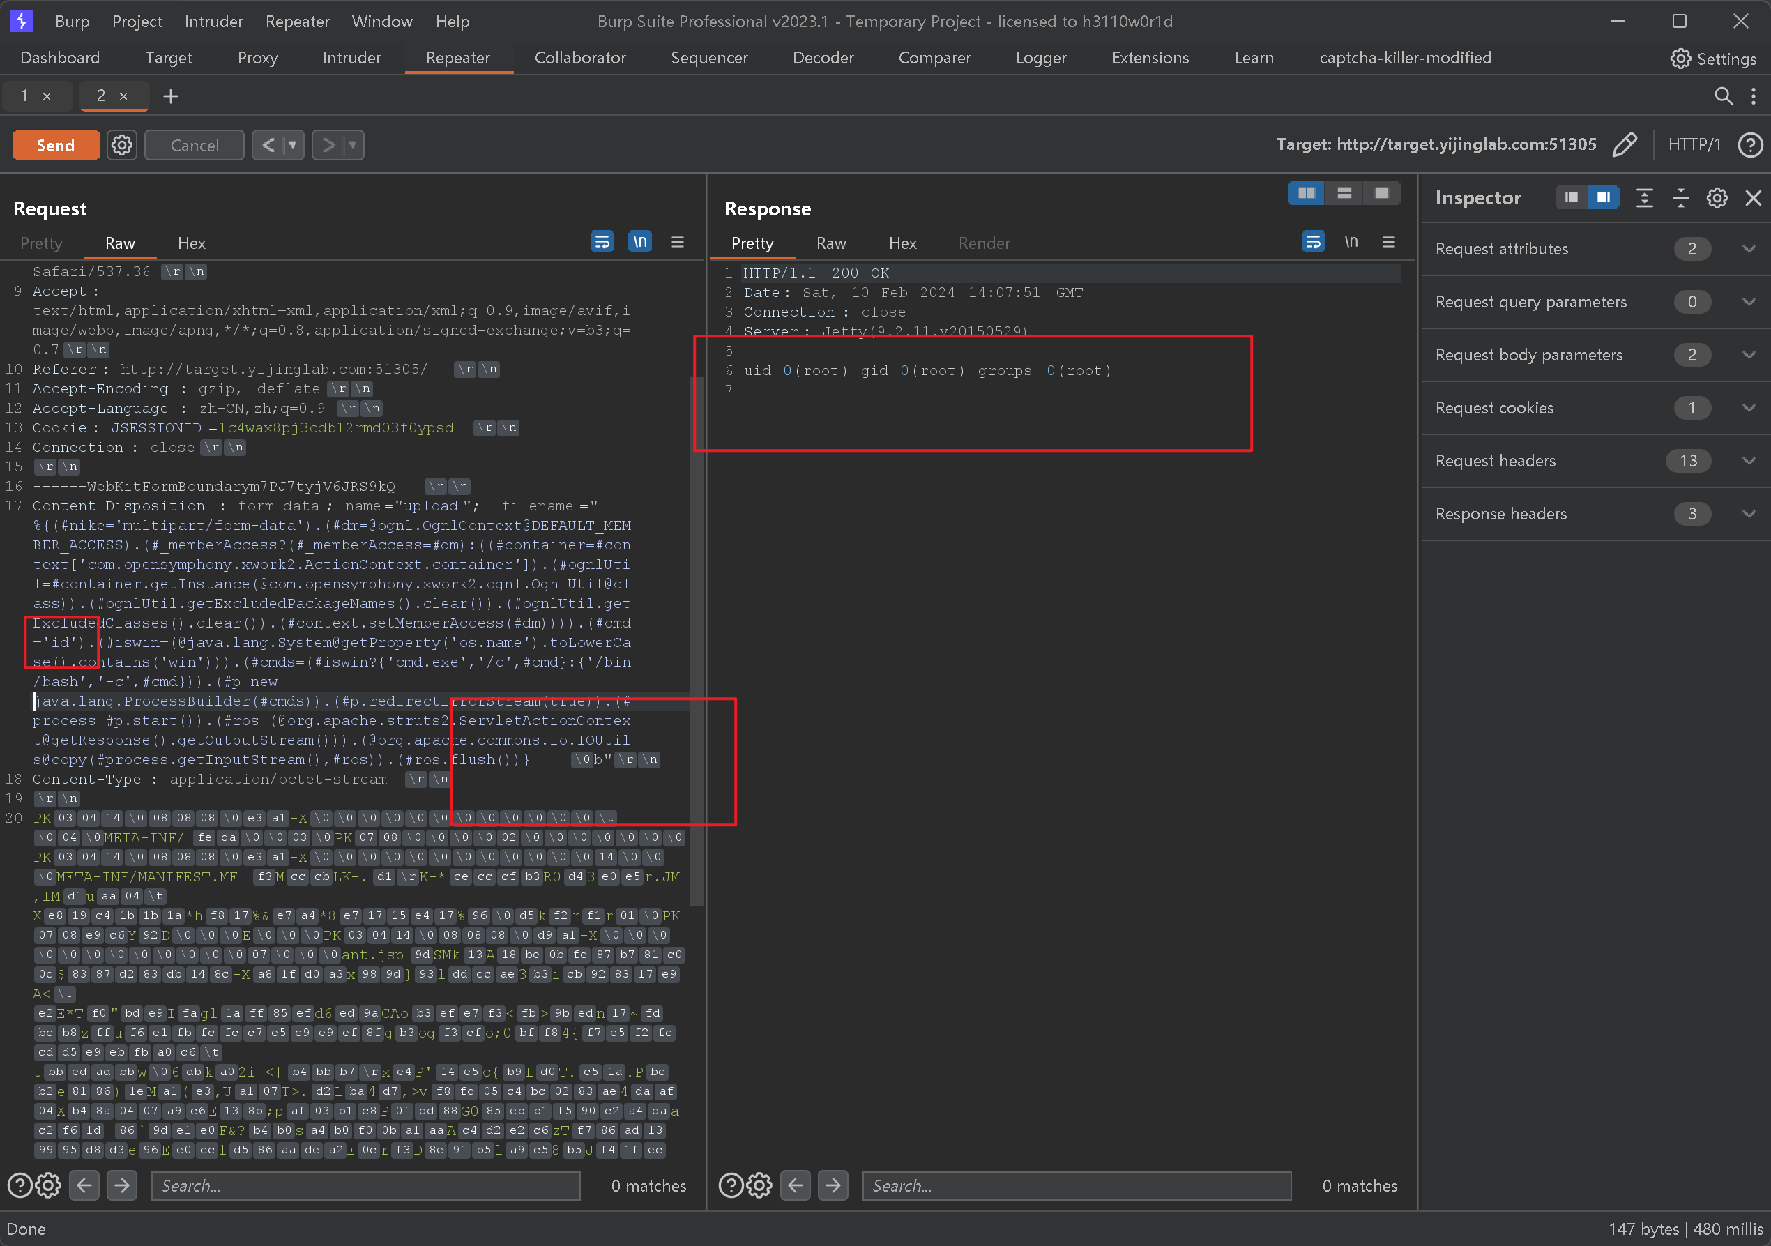The height and width of the screenshot is (1246, 1771).
Task: Open Repeater help question mark icon
Action: tap(1749, 145)
